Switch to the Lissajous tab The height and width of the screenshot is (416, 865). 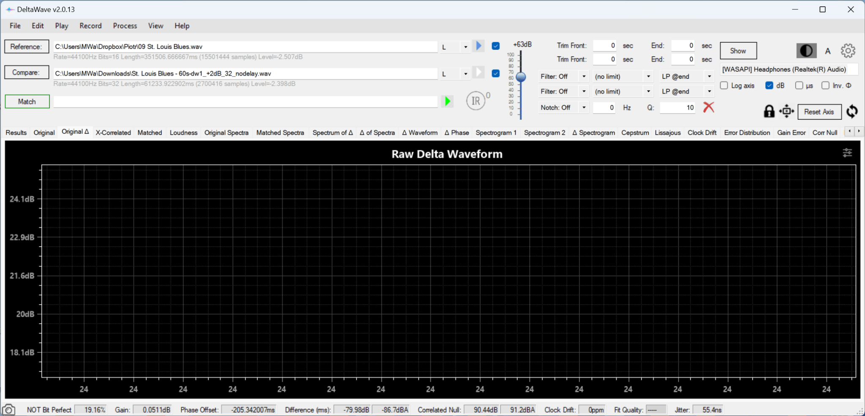point(668,132)
